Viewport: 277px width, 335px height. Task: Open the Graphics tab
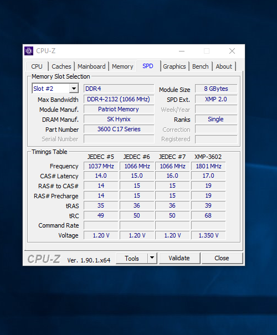coord(175,66)
